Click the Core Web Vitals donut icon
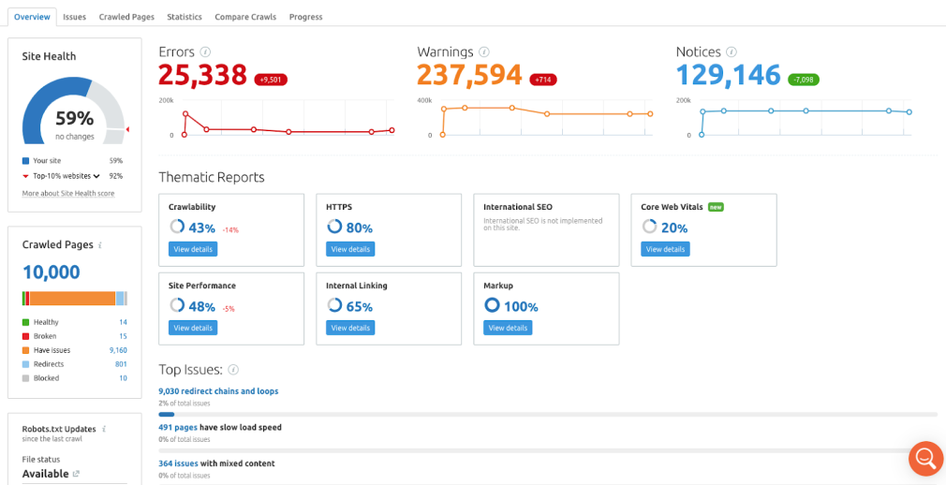946x485 pixels. pos(649,227)
